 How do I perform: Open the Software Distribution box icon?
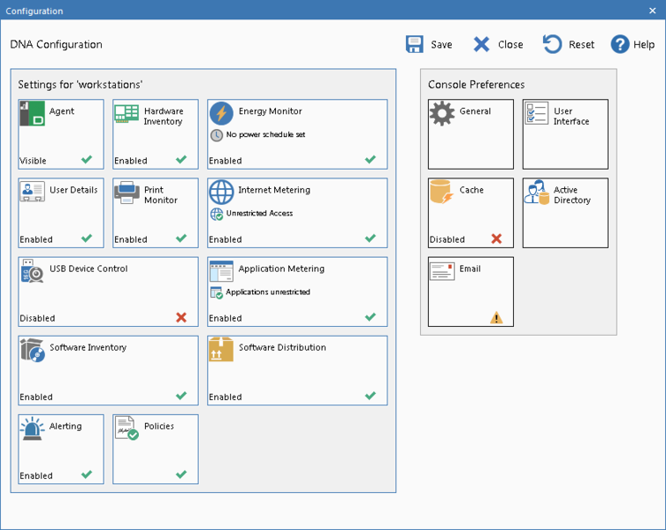(x=221, y=350)
